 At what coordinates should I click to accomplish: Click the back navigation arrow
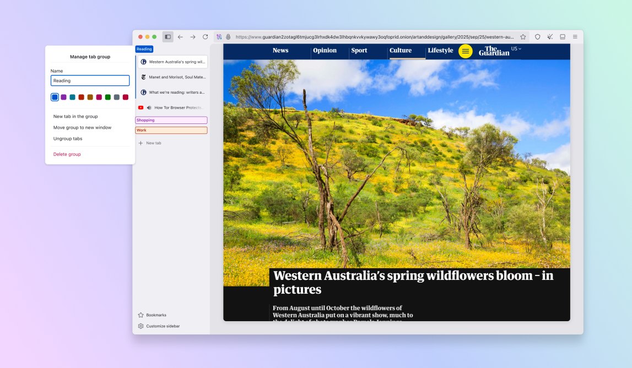click(180, 36)
